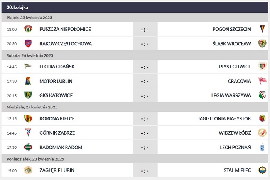270x180 pixels.
Task: Click the Śląsk Wrocław club crest
Action: point(262,43)
